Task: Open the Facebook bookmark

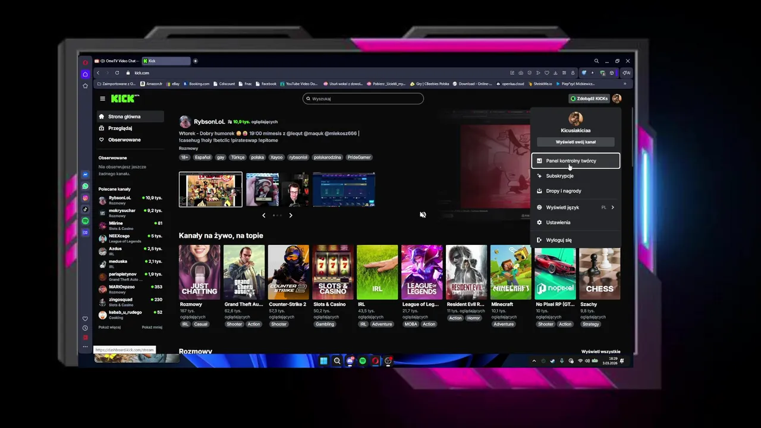Action: (266, 84)
